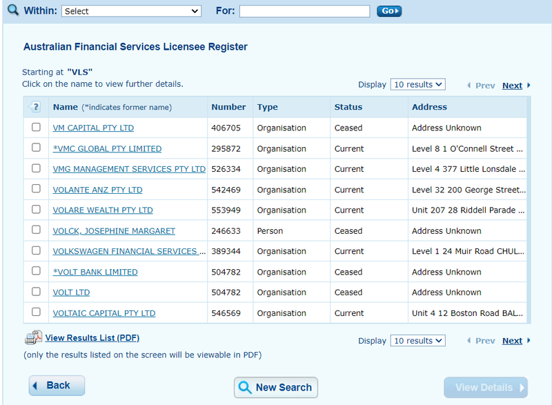Go to Next page using top link
Image resolution: width=552 pixels, height=405 pixels.
[512, 86]
